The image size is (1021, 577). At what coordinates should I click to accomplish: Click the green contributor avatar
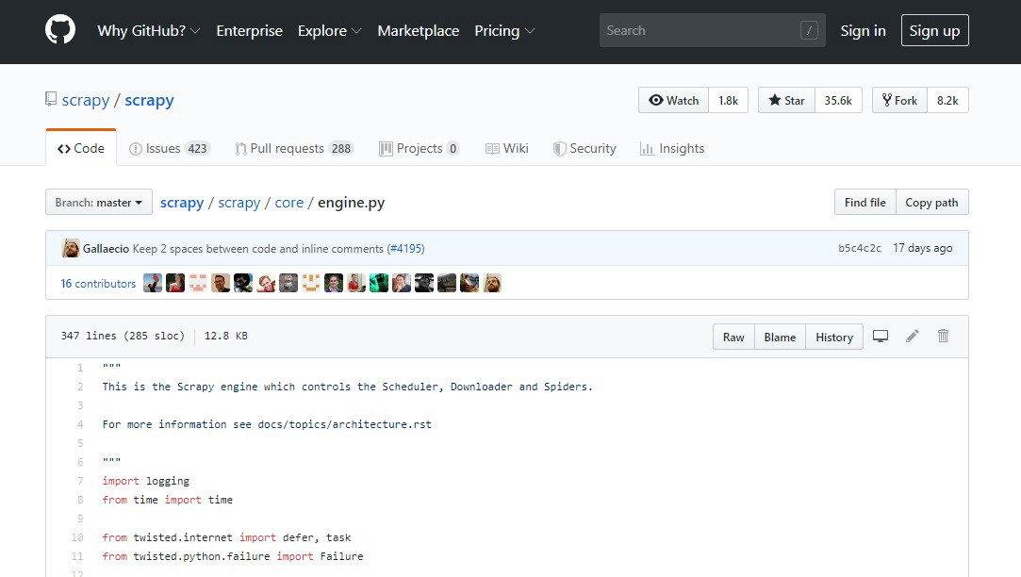pos(379,283)
